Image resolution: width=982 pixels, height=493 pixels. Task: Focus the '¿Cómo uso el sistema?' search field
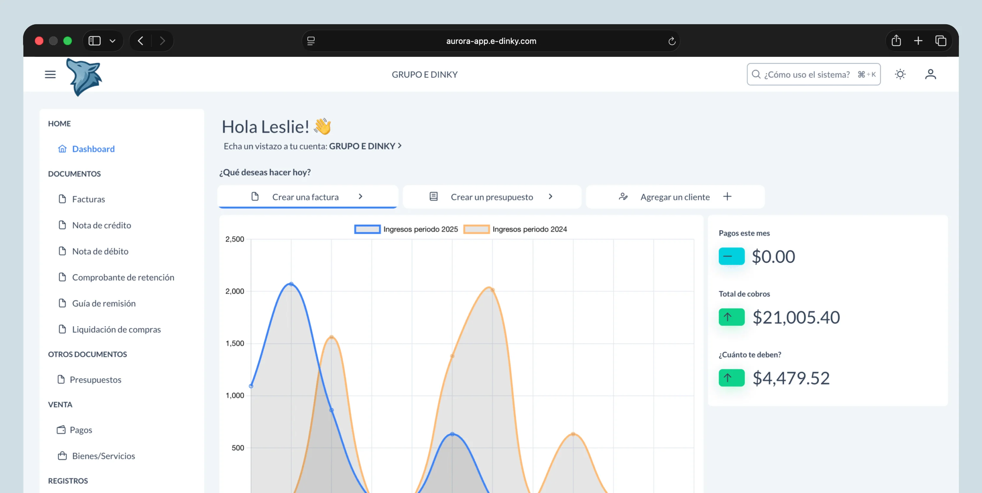tap(813, 74)
